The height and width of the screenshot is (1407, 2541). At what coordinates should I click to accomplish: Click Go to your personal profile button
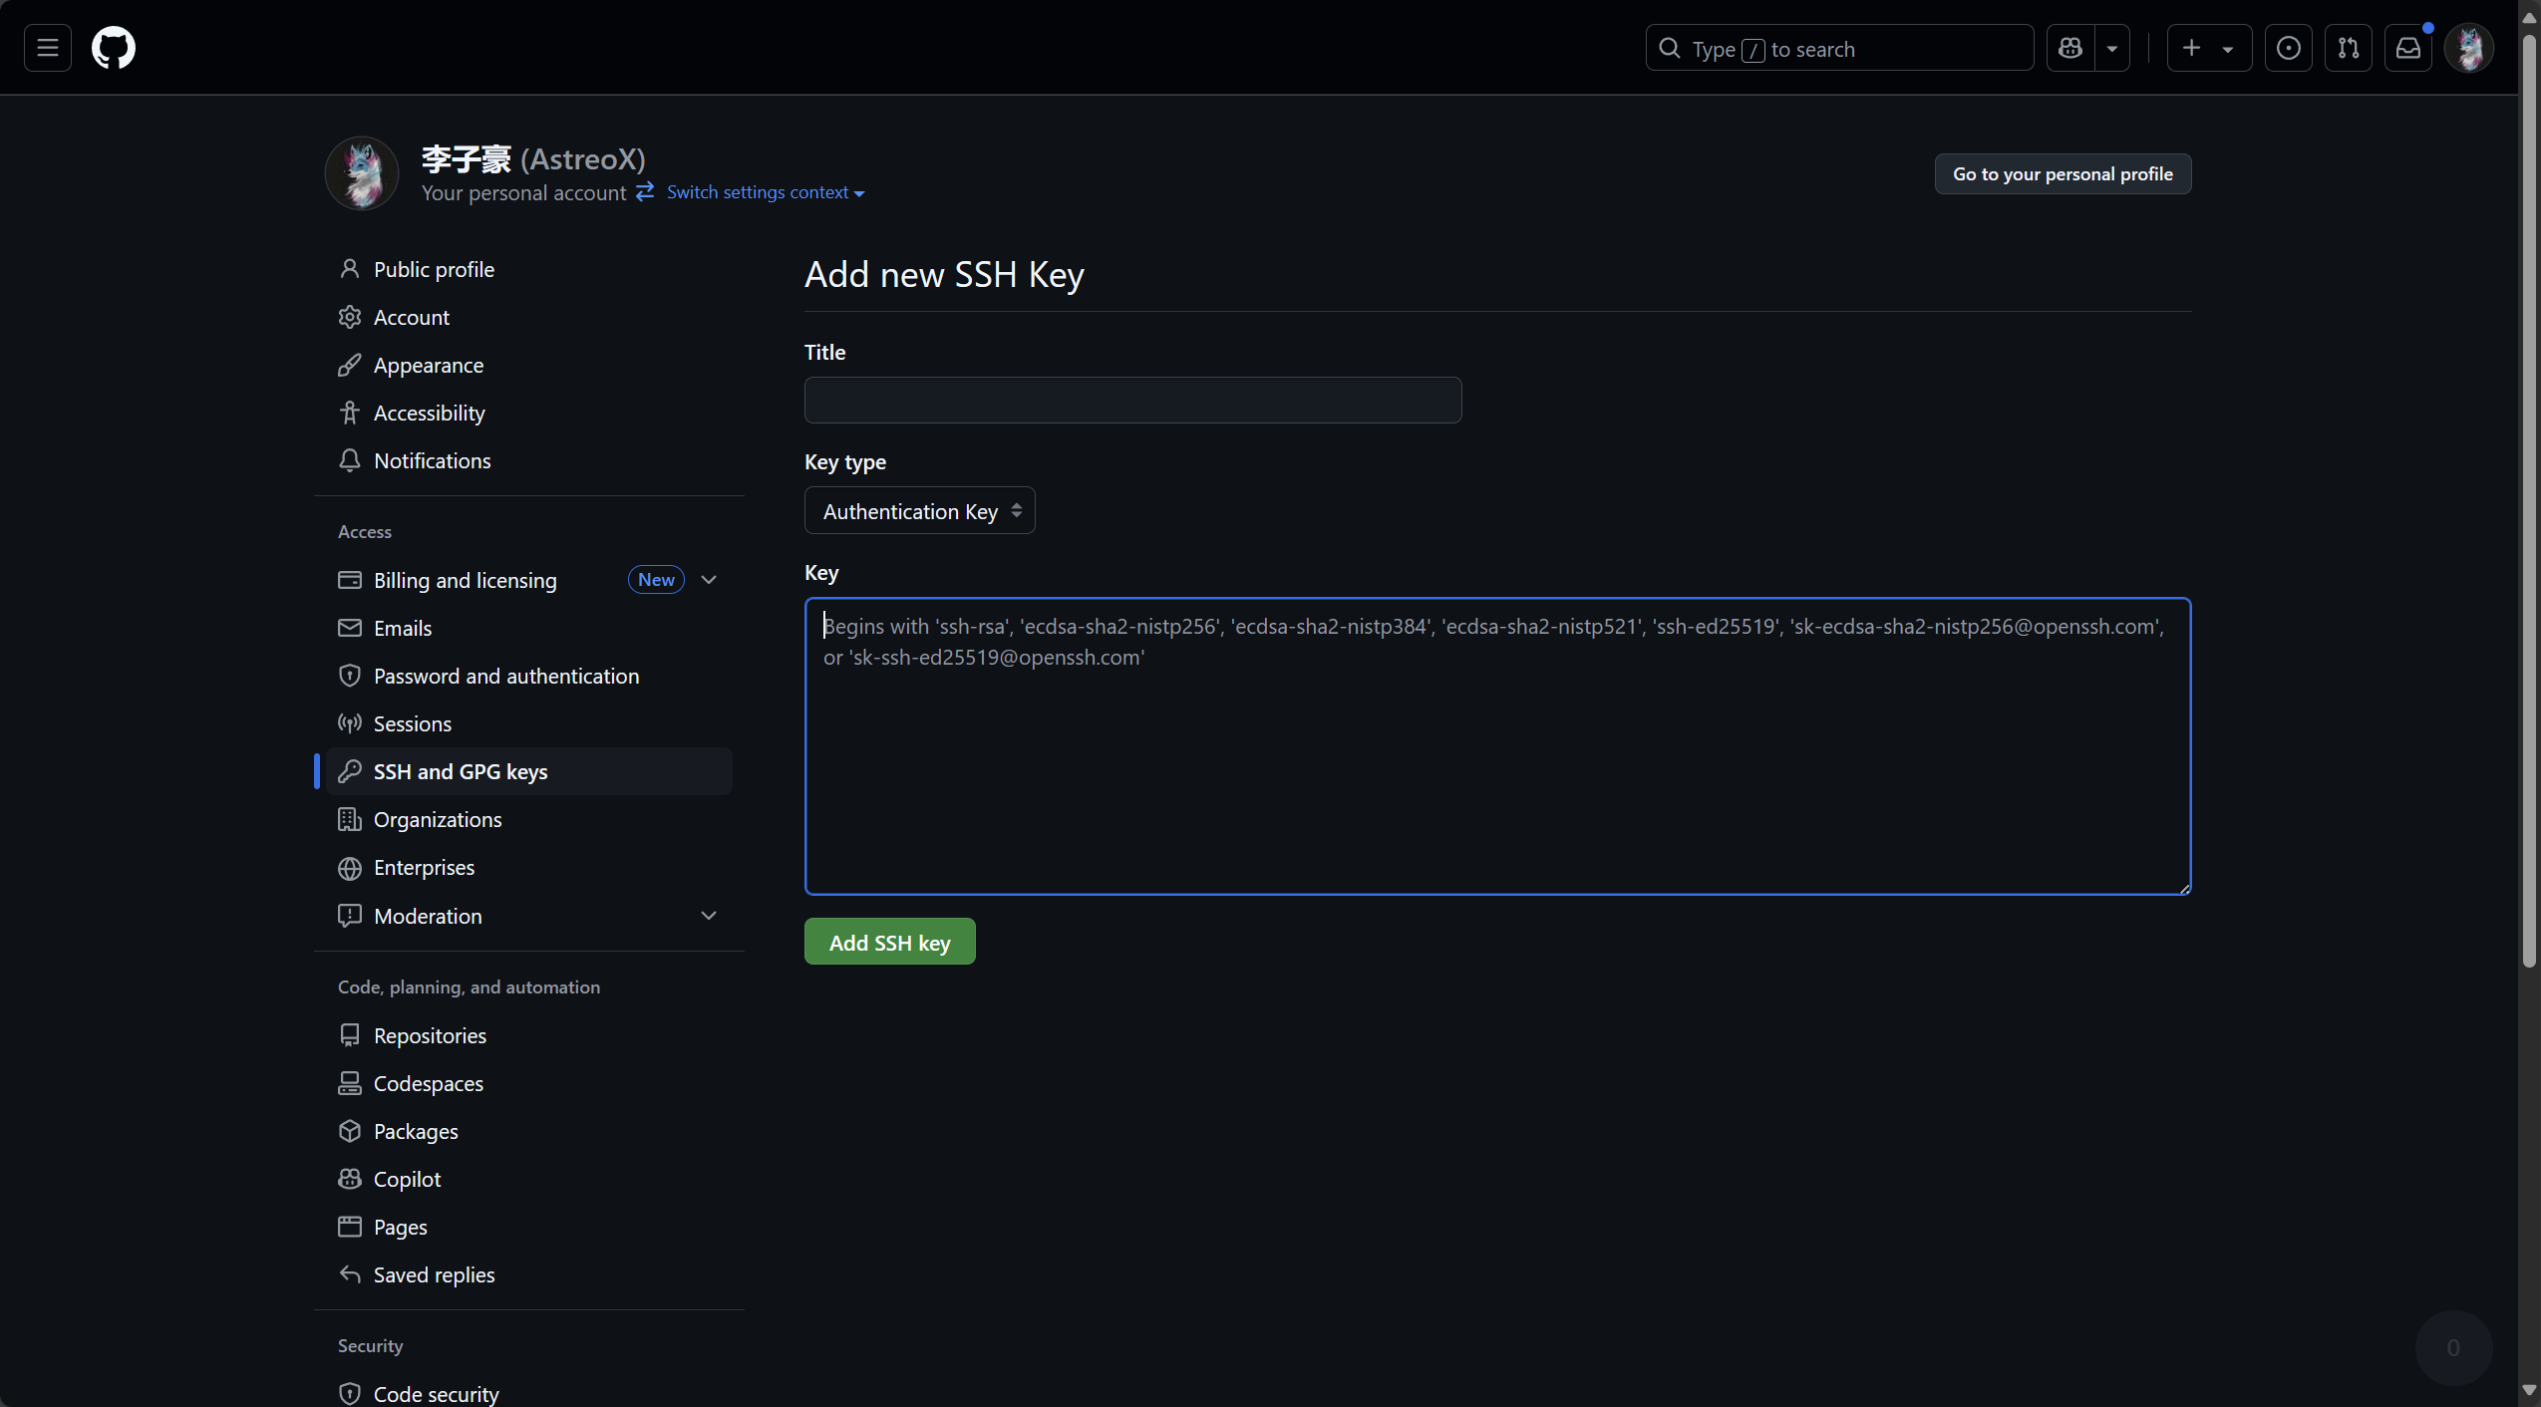(x=2063, y=173)
